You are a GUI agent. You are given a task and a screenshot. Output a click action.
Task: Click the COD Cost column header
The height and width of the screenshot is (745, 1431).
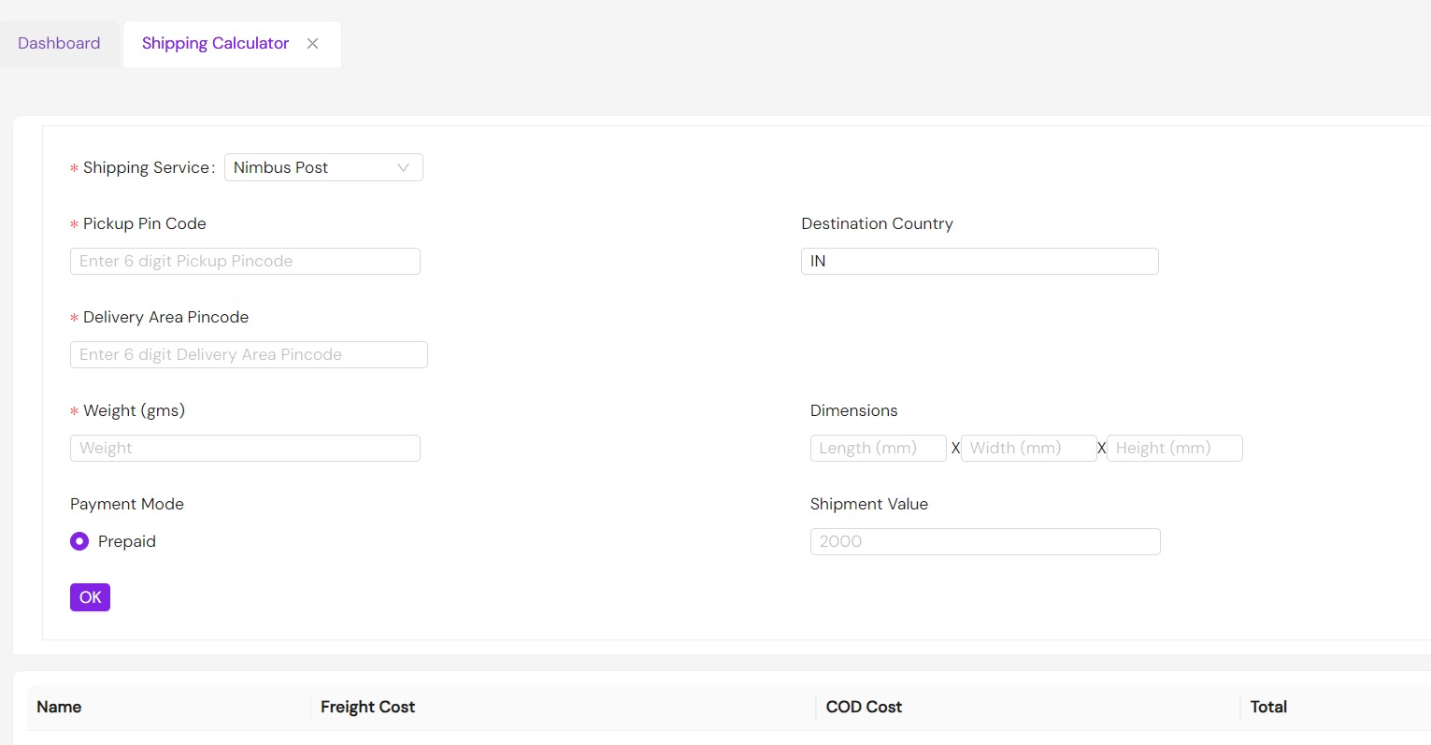(x=864, y=707)
